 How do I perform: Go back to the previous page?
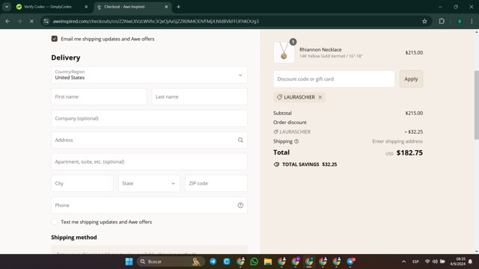7,22
